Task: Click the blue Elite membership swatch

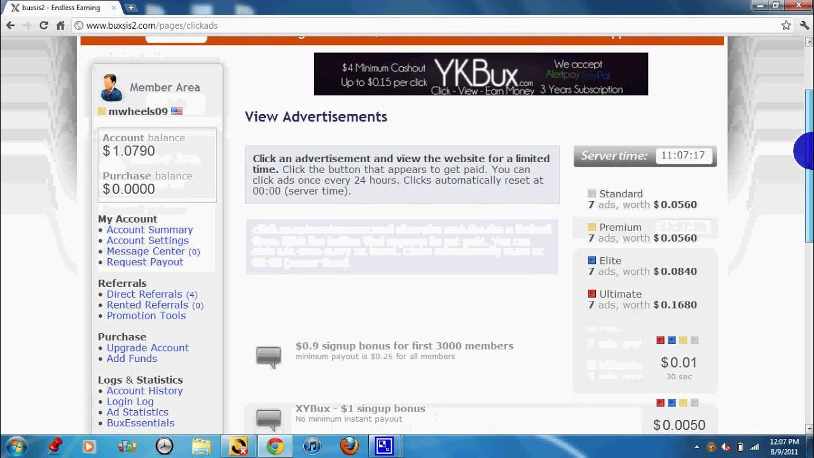Action: coord(592,260)
